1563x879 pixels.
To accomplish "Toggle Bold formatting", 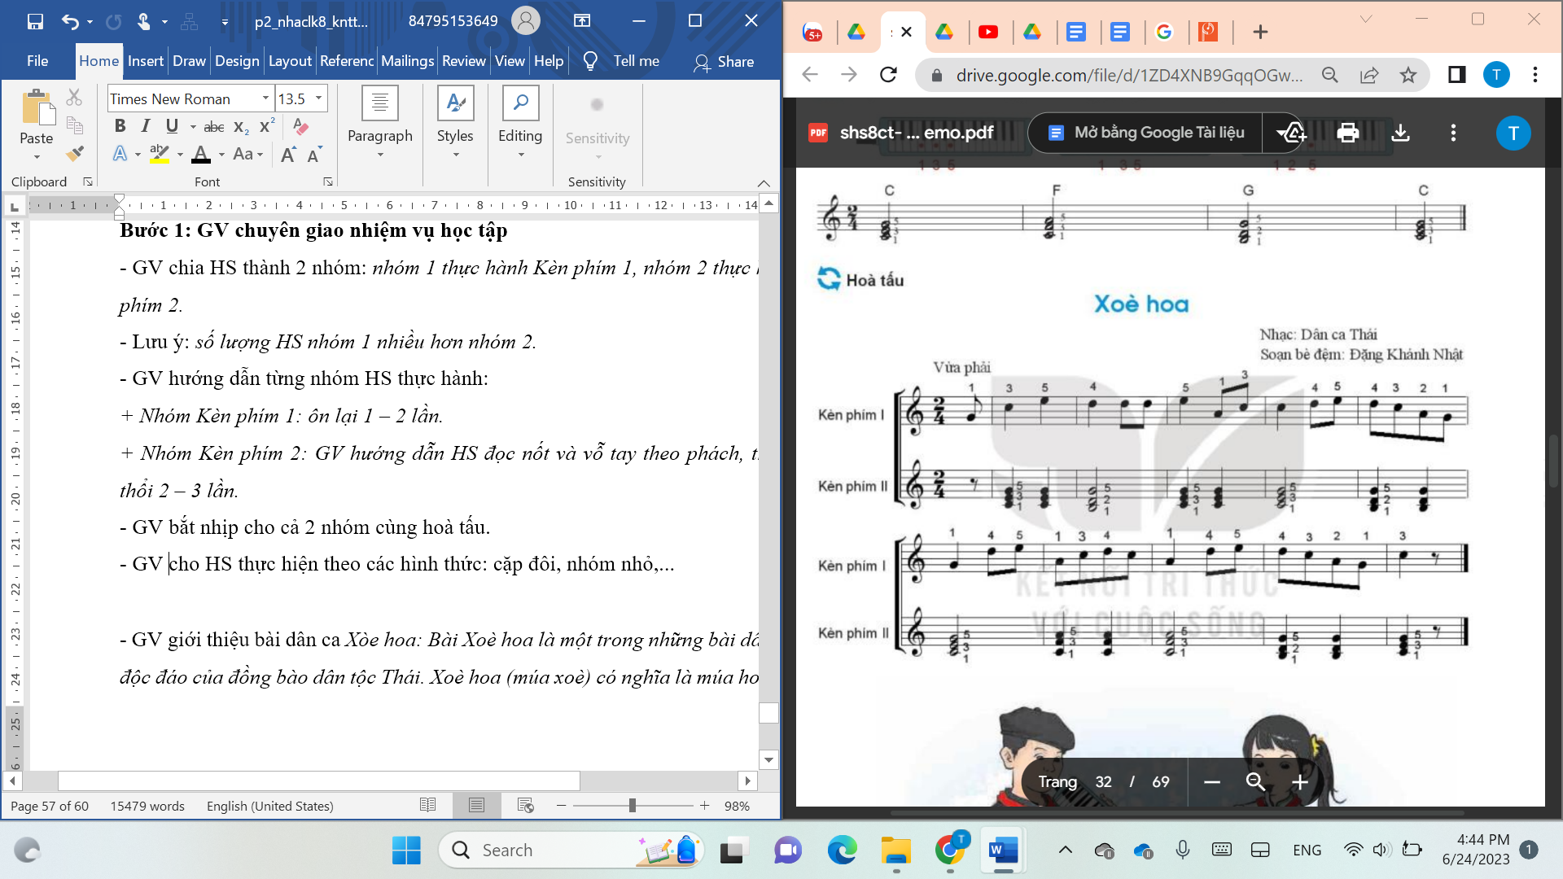I will [x=120, y=126].
